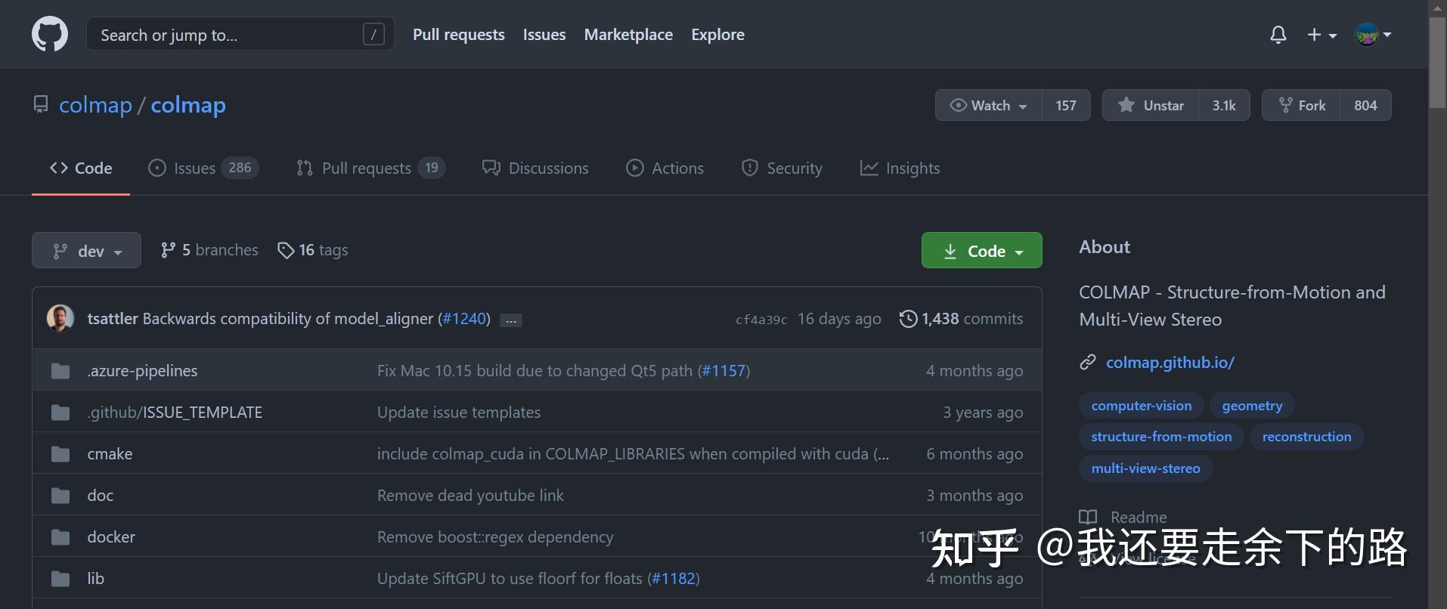Open Issues in top navigation

click(544, 35)
